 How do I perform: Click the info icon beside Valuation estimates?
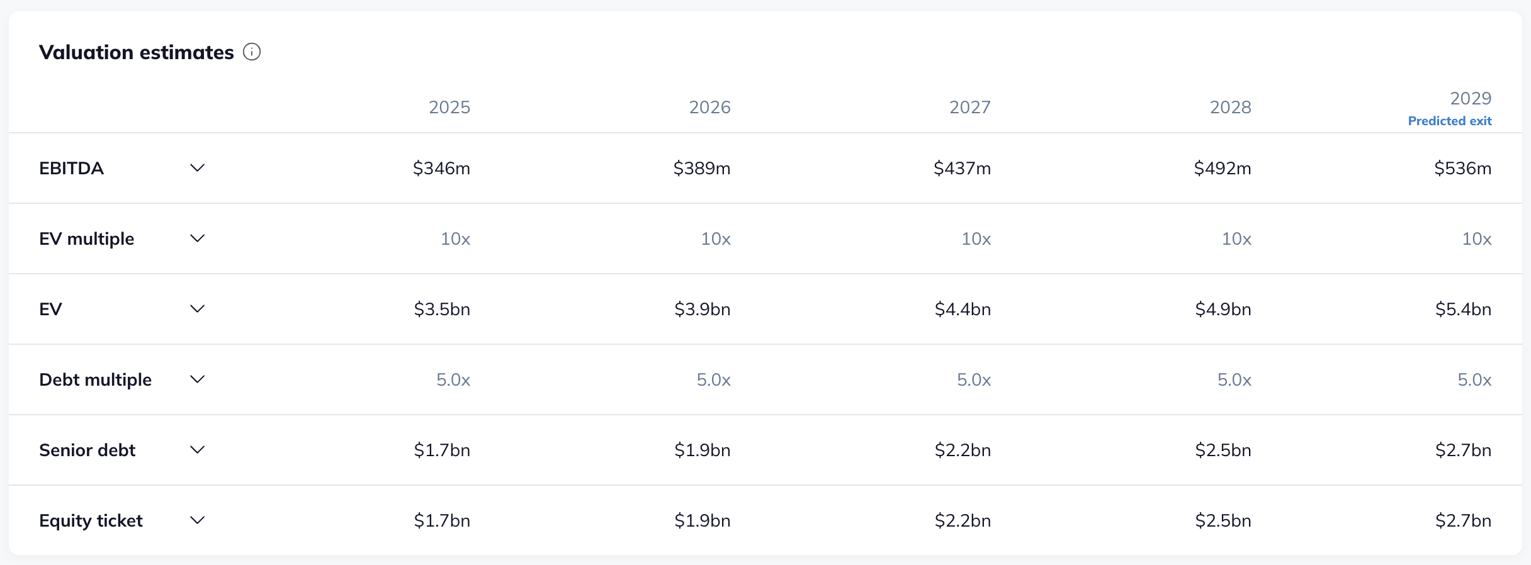click(252, 52)
